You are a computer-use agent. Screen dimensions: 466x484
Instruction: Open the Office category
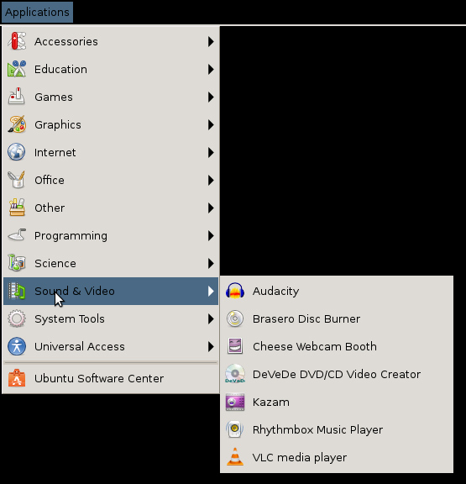(x=111, y=180)
